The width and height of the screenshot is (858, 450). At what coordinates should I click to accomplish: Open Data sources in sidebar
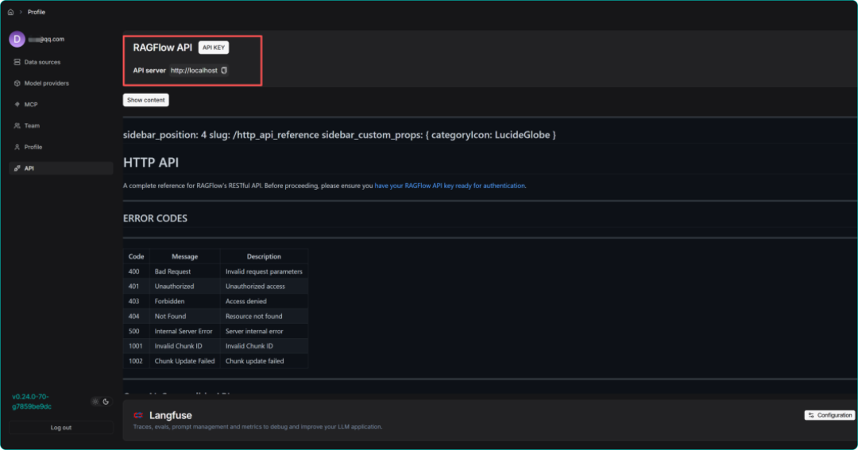[60, 63]
